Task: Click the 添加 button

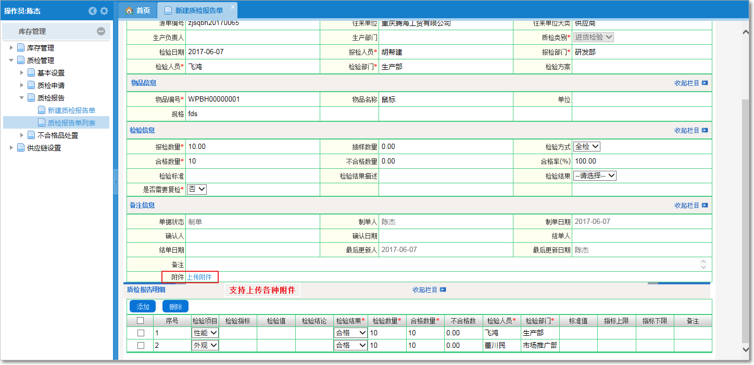Action: click(143, 307)
